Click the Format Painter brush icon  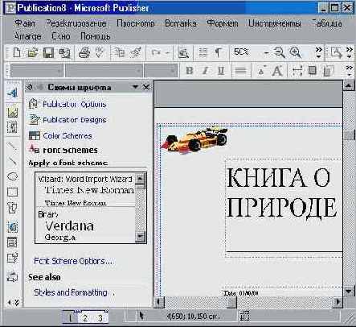coord(135,52)
